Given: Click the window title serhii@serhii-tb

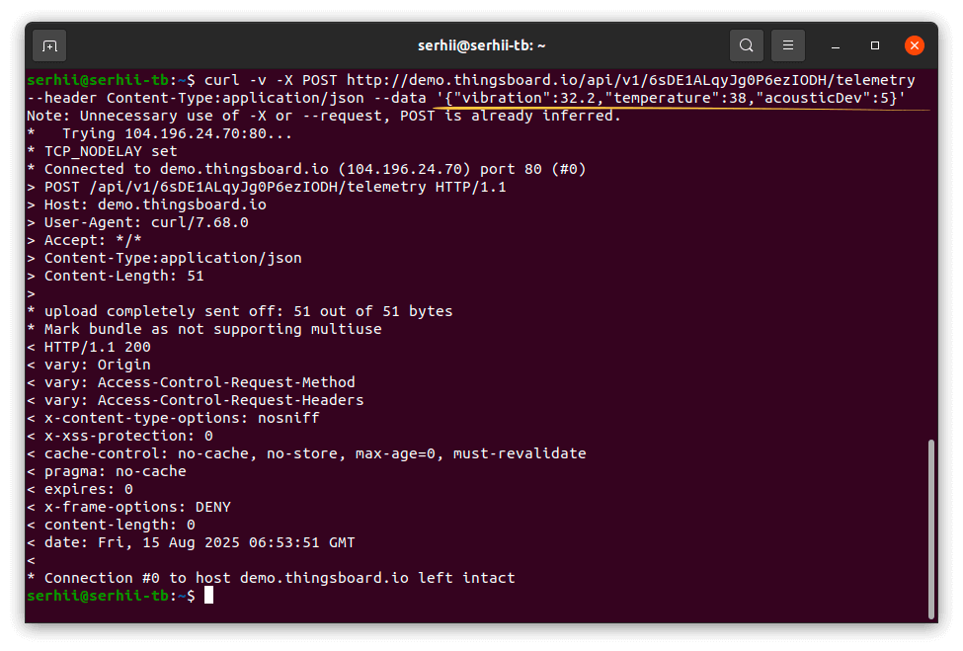Looking at the screenshot, I should pos(480,45).
